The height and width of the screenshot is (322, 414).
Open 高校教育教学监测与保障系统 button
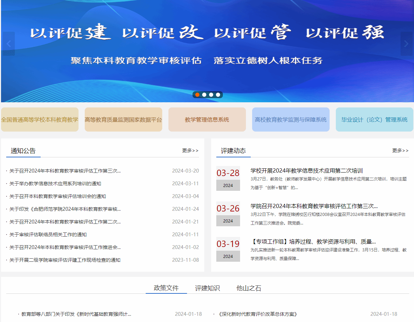pos(291,120)
